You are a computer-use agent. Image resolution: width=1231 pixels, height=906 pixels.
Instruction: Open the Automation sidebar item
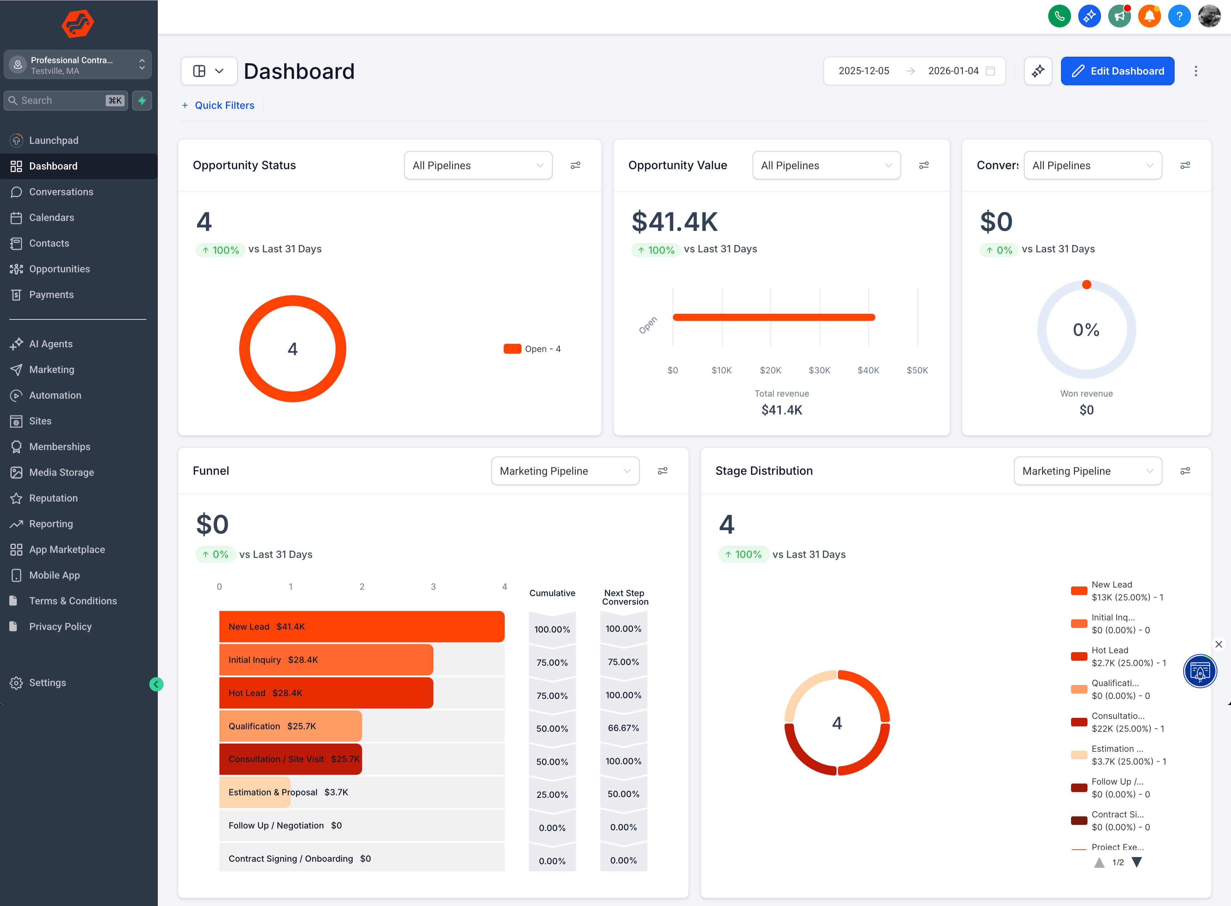pos(55,395)
